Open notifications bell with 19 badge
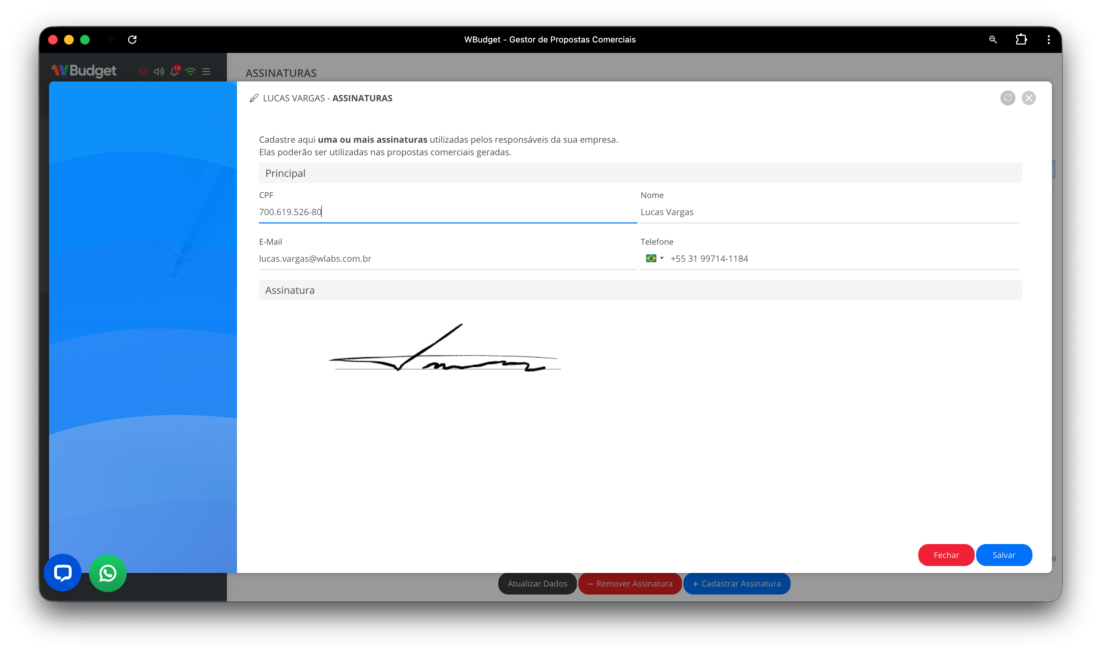Screen dimensions: 1101x653 click(x=175, y=71)
